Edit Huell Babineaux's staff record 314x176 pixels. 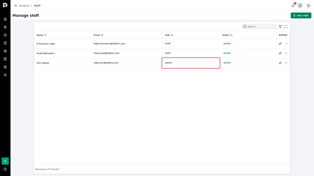(x=280, y=53)
